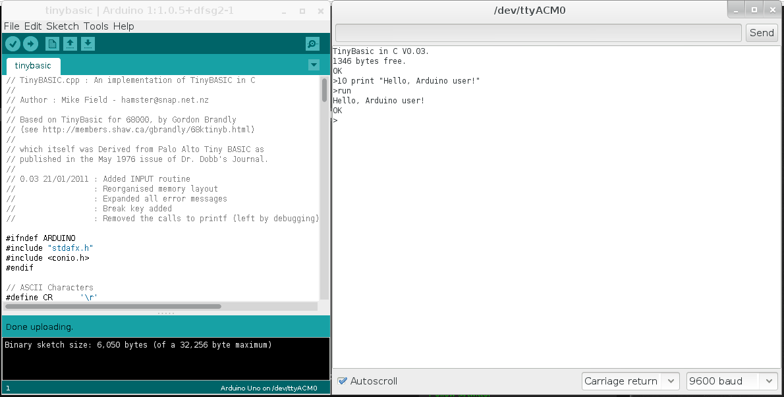
Task: Click the "Break key added" comment line
Action: 89,208
